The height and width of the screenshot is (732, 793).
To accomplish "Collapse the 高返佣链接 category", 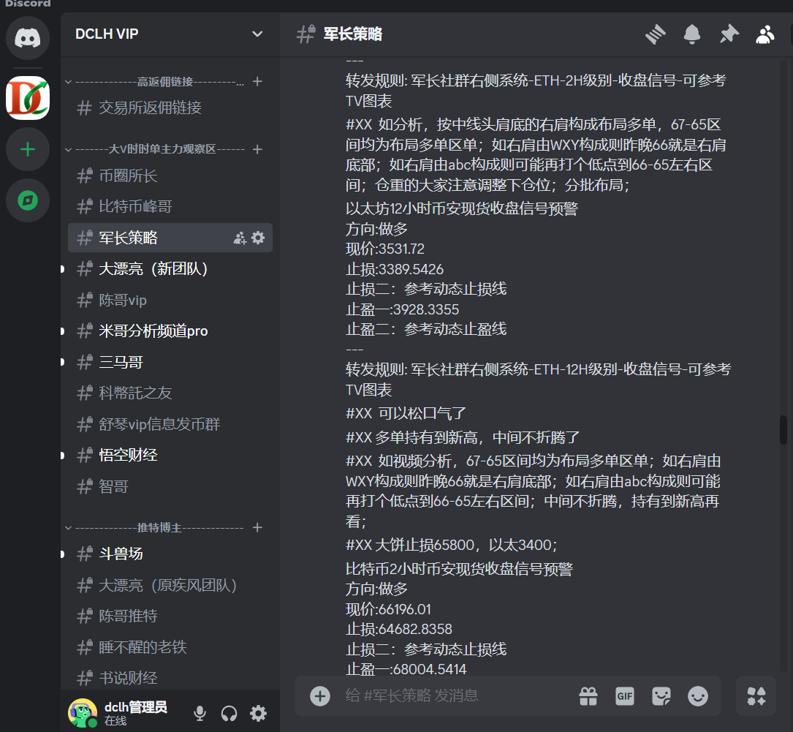I will pyautogui.click(x=68, y=81).
